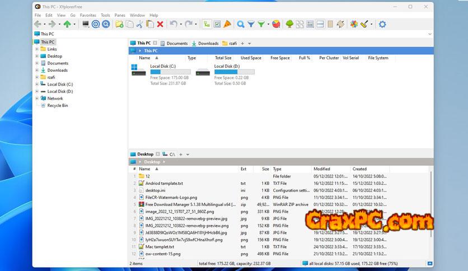Open the Back button dropdown arrow
The width and height of the screenshot is (468, 271).
[44, 24]
